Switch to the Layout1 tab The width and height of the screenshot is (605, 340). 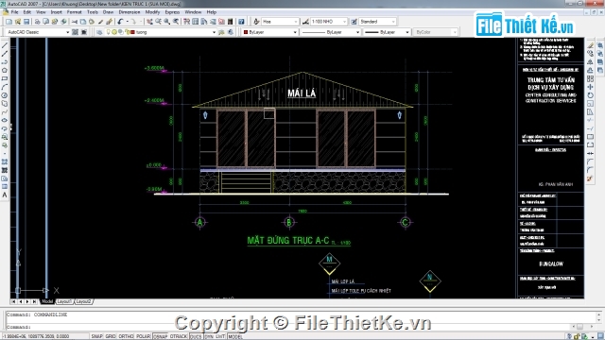click(x=64, y=301)
